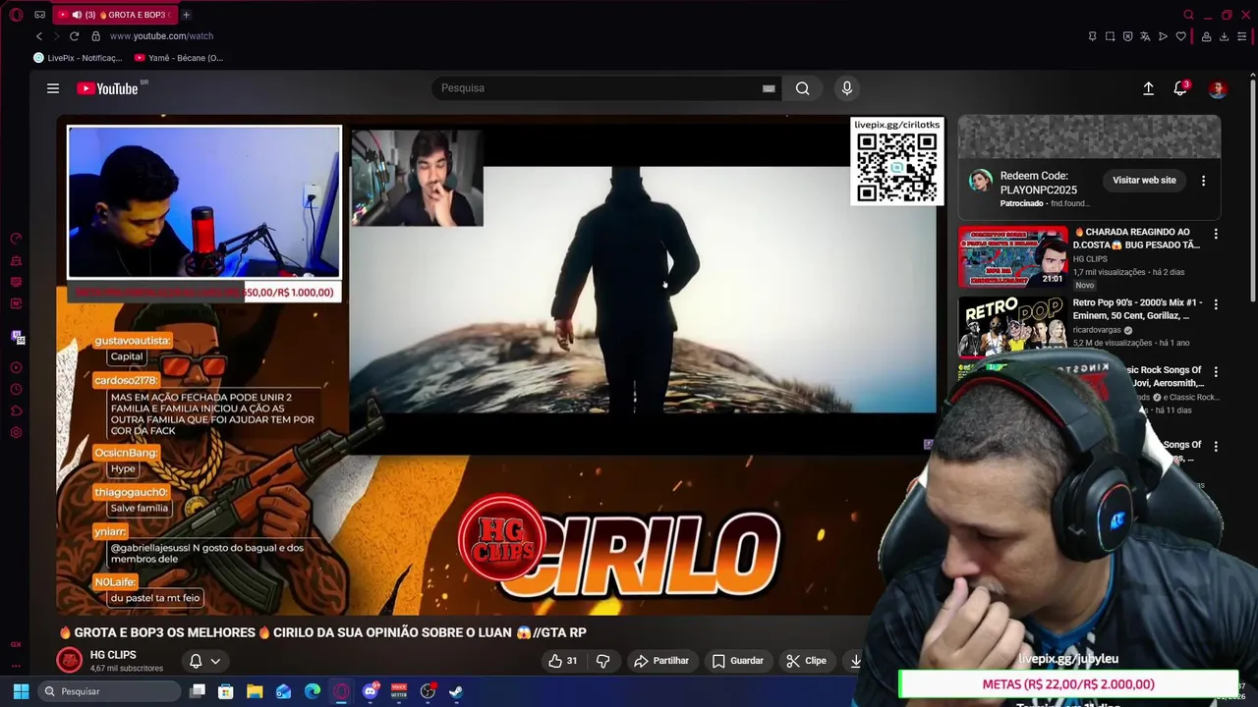Viewport: 1258px width, 707px height.
Task: Toggle HG CLIPS channel notification bell
Action: tap(204, 661)
